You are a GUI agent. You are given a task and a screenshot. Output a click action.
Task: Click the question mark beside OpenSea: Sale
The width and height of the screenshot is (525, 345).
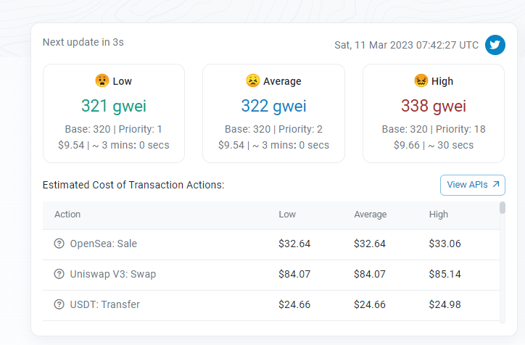point(59,244)
